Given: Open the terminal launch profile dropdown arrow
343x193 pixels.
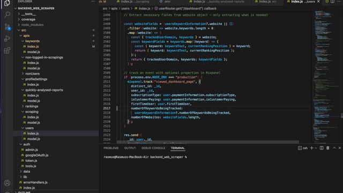Looking at the screenshot, I should click(x=316, y=148).
